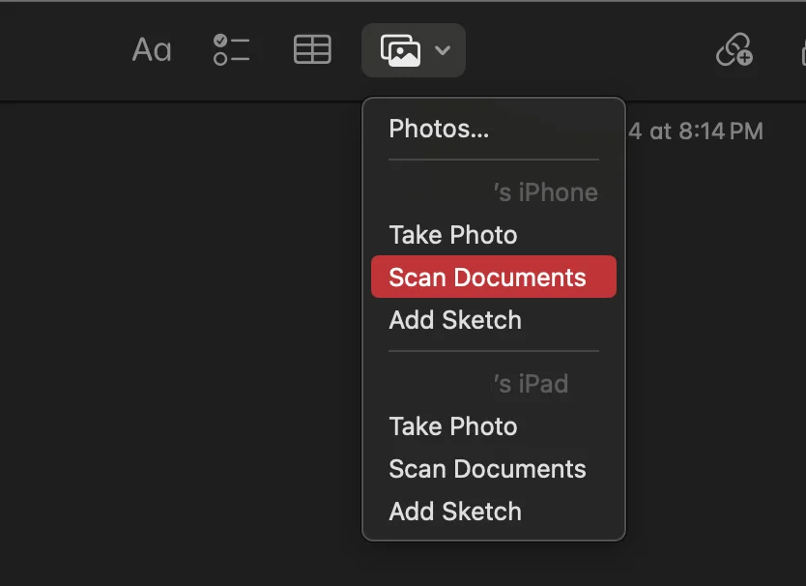Viewport: 806px width, 586px height.
Task: Collapse the media menu via its chevron
Action: point(443,50)
